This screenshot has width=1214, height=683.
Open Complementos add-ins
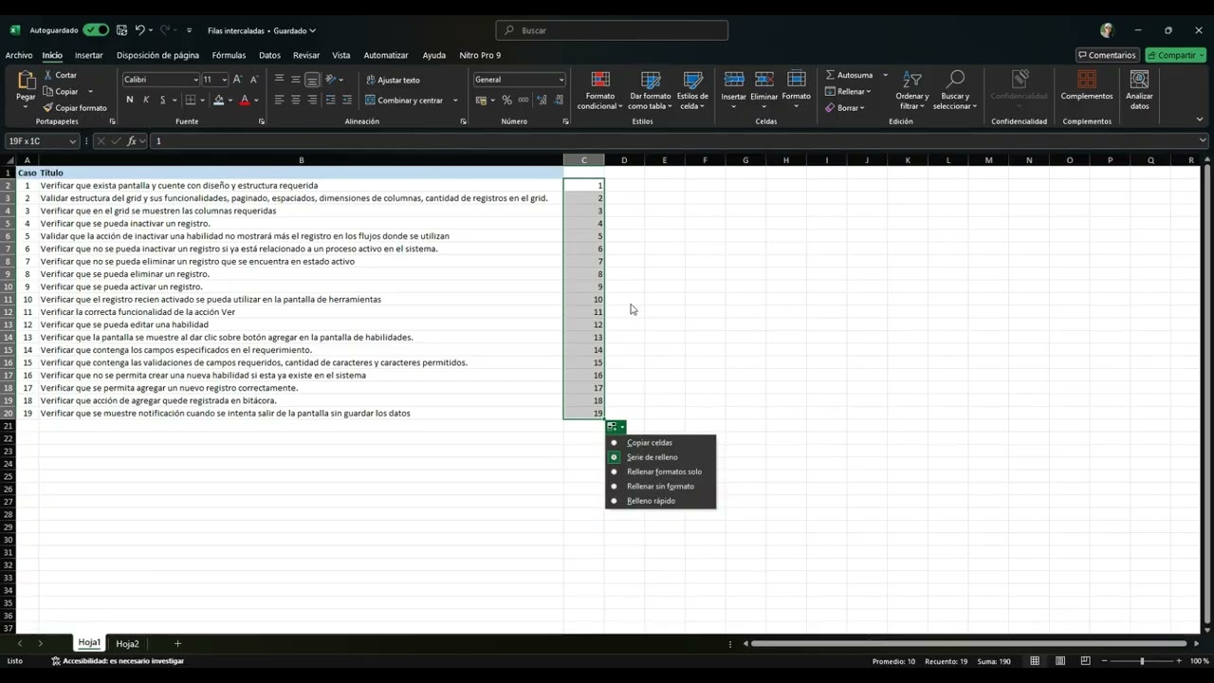(x=1087, y=85)
